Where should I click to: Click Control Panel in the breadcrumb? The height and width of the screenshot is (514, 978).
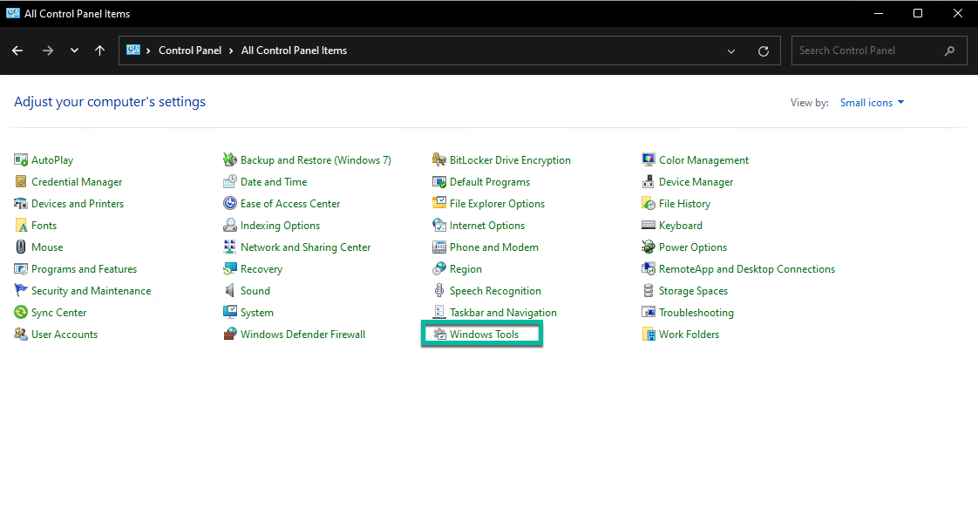[x=190, y=51]
